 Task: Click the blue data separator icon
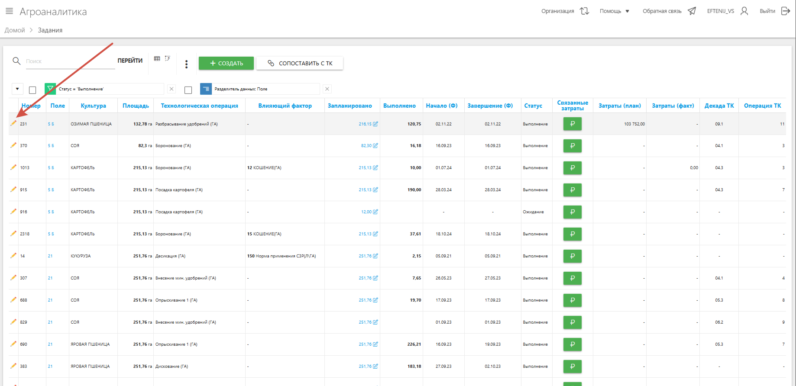[206, 89]
